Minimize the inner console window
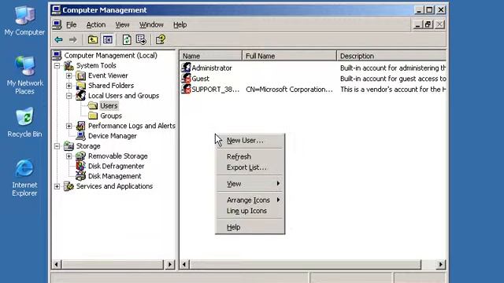 pos(417,24)
